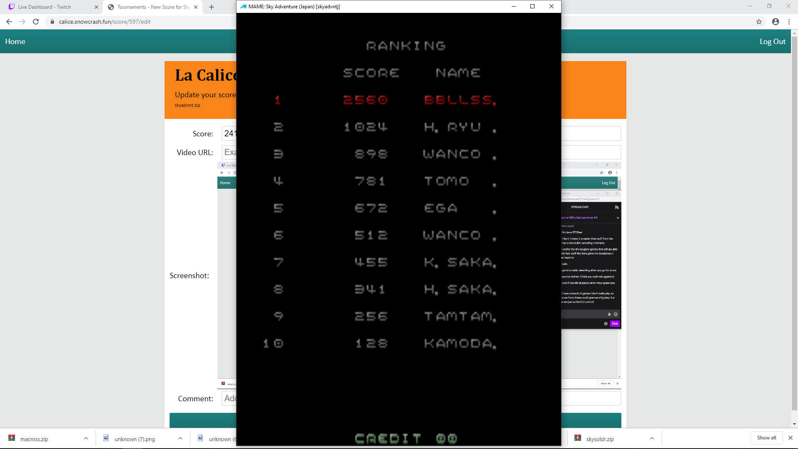Open the macross.zip download
The height and width of the screenshot is (449, 798).
tap(34, 439)
